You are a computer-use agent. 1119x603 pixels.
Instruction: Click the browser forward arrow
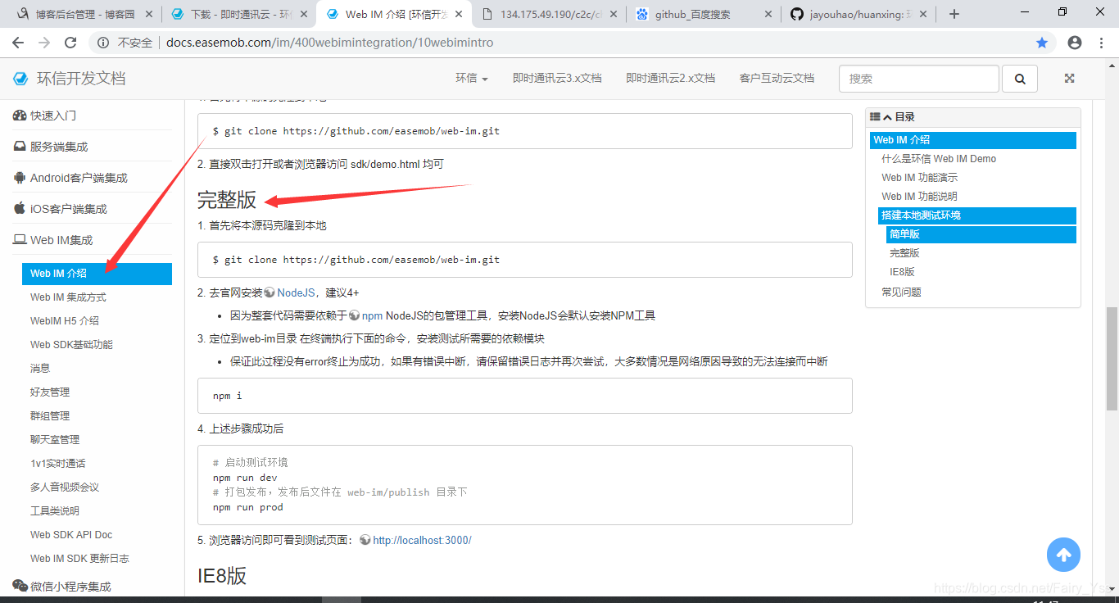[x=44, y=43]
